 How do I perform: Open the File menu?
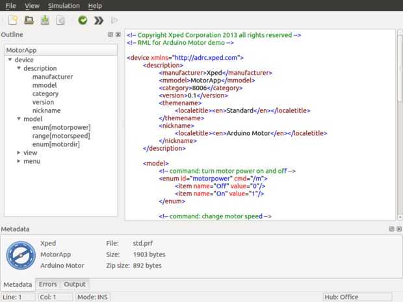[10, 6]
